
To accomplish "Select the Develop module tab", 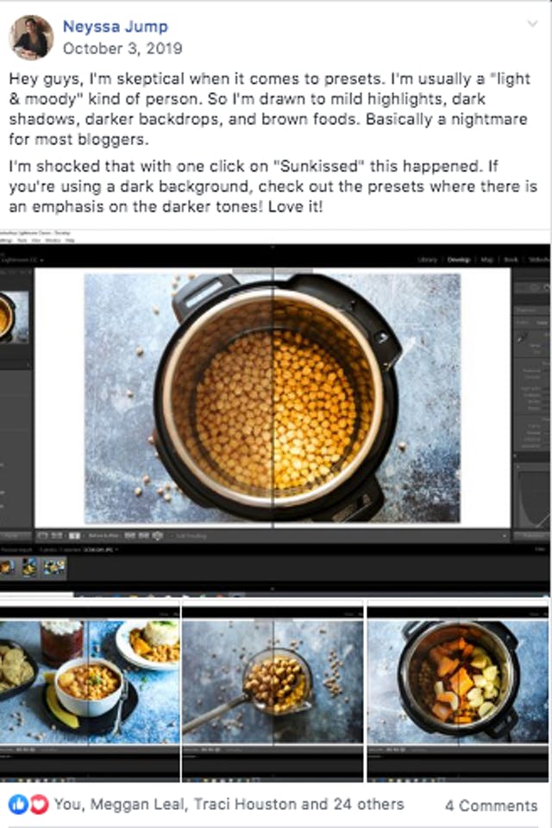I will point(460,259).
